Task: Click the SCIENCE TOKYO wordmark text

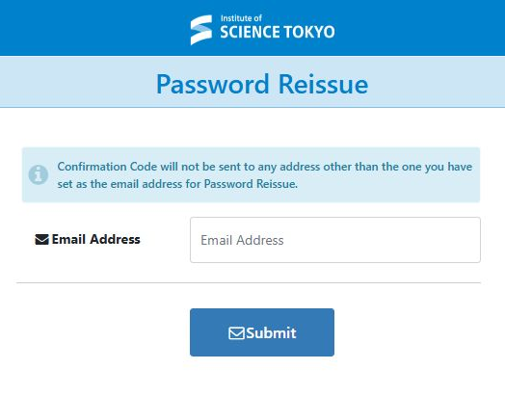Action: (278, 32)
